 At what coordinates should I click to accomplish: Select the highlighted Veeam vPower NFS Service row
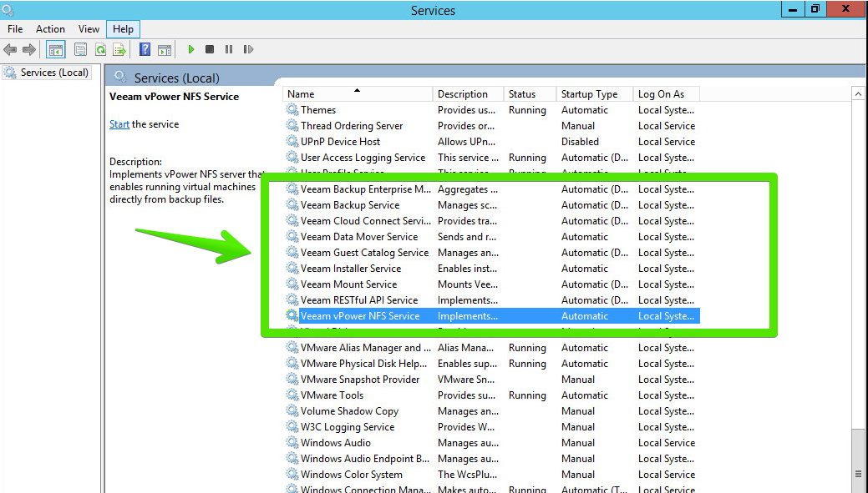tap(491, 316)
